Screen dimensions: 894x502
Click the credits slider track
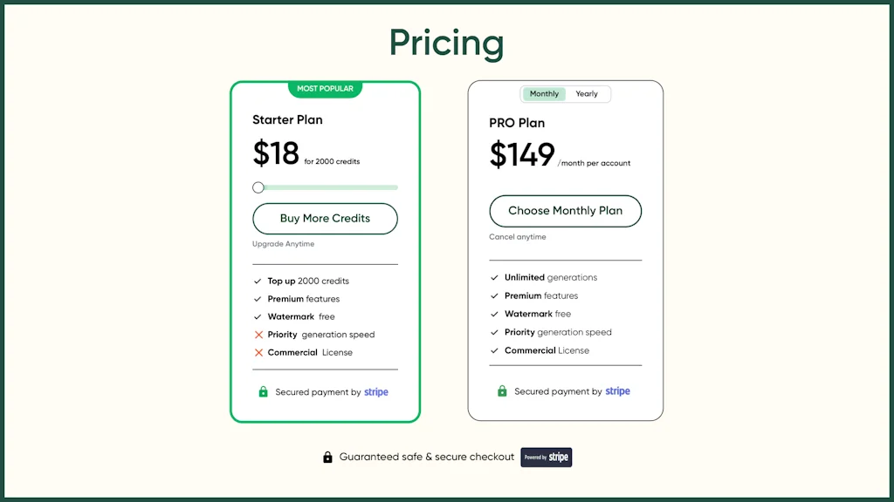click(332, 187)
